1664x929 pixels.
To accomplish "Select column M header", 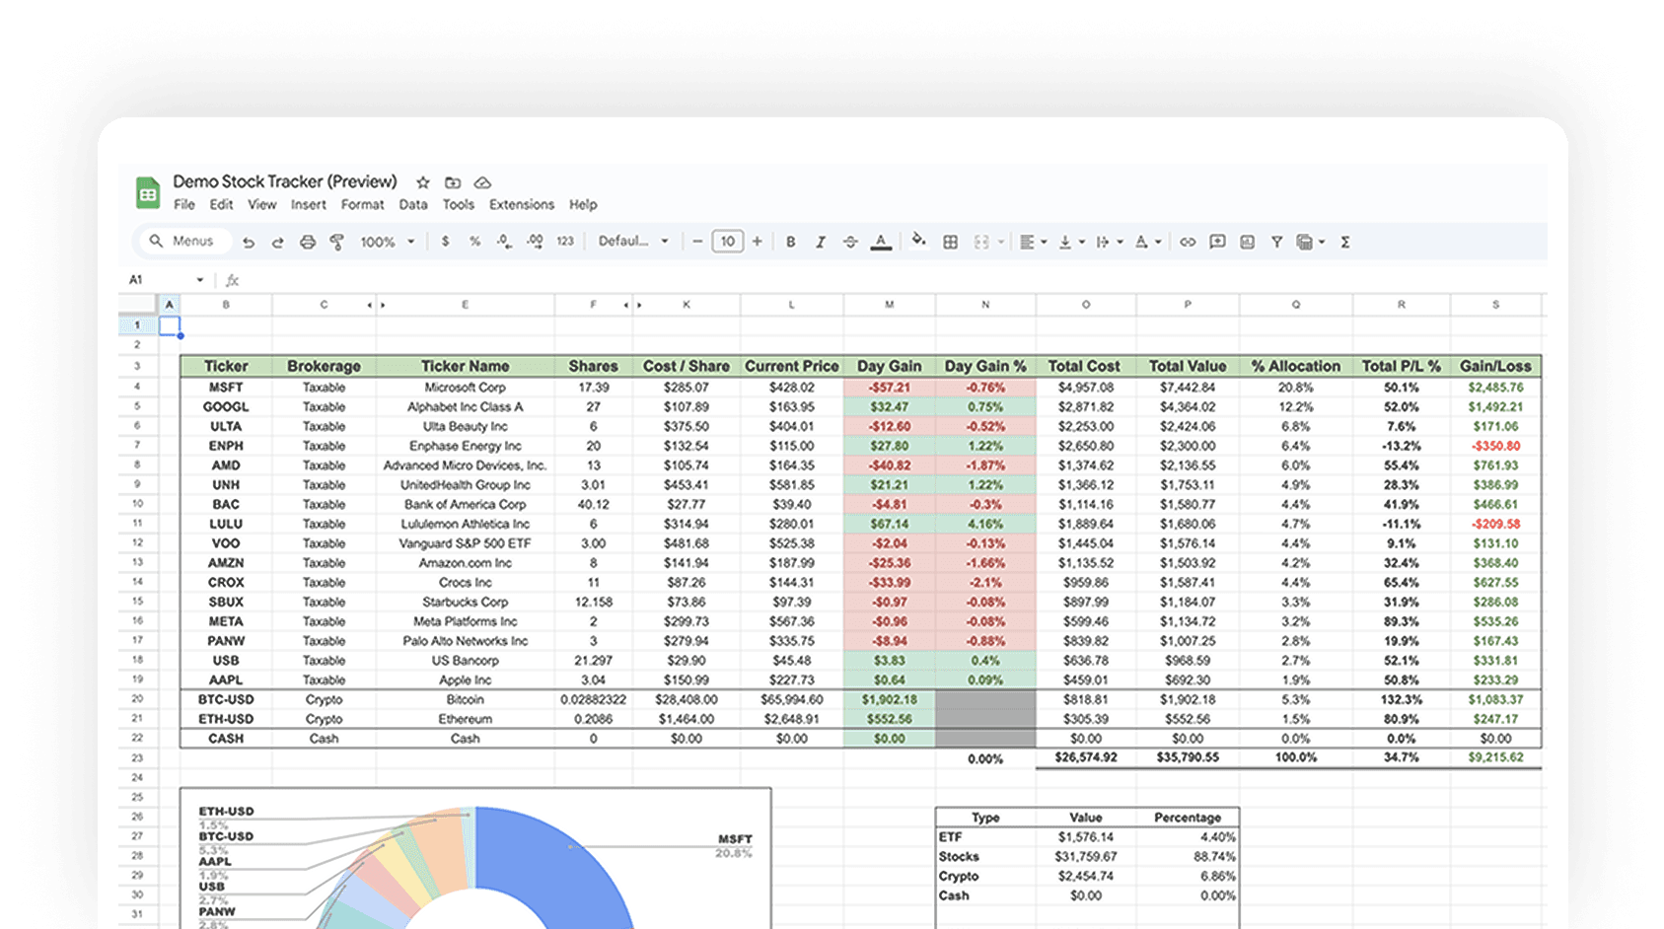I will click(889, 305).
